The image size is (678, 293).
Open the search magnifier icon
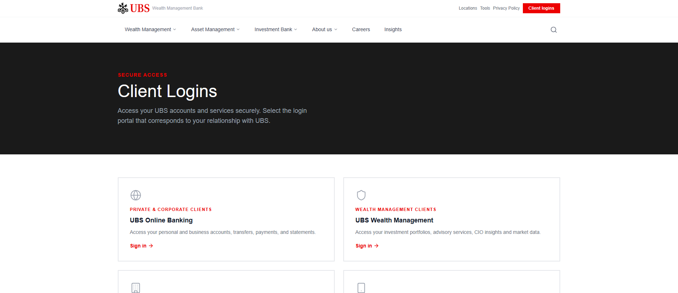[x=553, y=30]
